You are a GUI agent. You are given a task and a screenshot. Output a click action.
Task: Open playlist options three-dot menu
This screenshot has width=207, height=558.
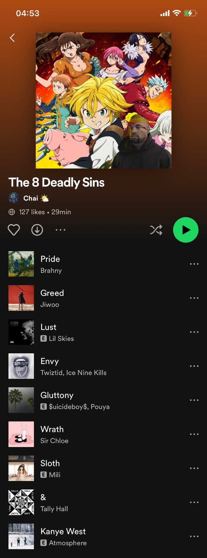[61, 230]
